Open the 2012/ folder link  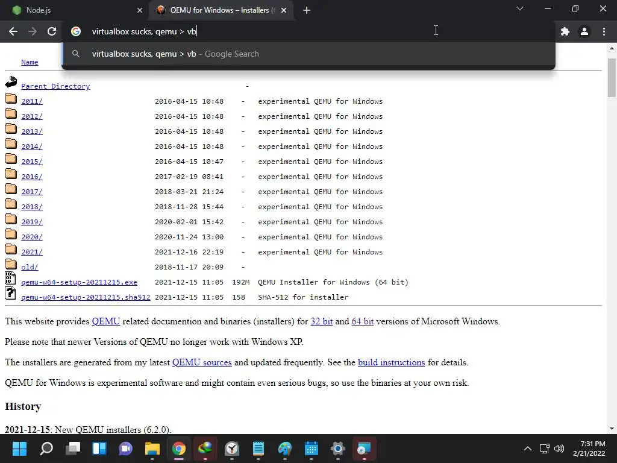[32, 116]
